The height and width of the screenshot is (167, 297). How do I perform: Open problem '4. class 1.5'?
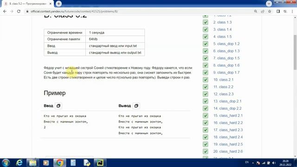pyautogui.click(x=222, y=37)
